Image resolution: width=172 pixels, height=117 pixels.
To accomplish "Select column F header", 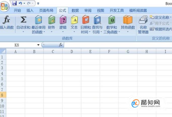I will click(x=109, y=51).
